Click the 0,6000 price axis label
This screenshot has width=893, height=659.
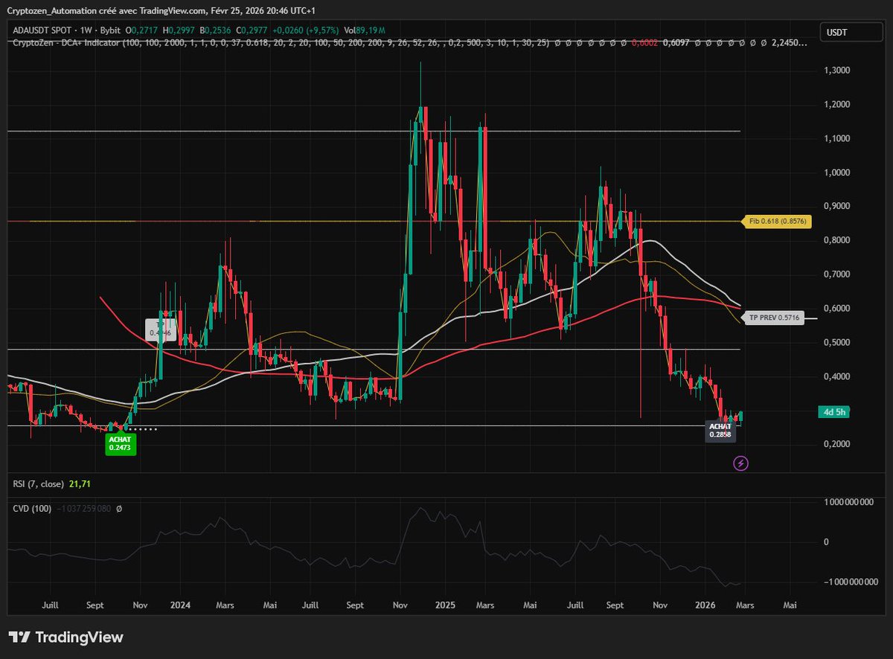[x=836, y=309]
